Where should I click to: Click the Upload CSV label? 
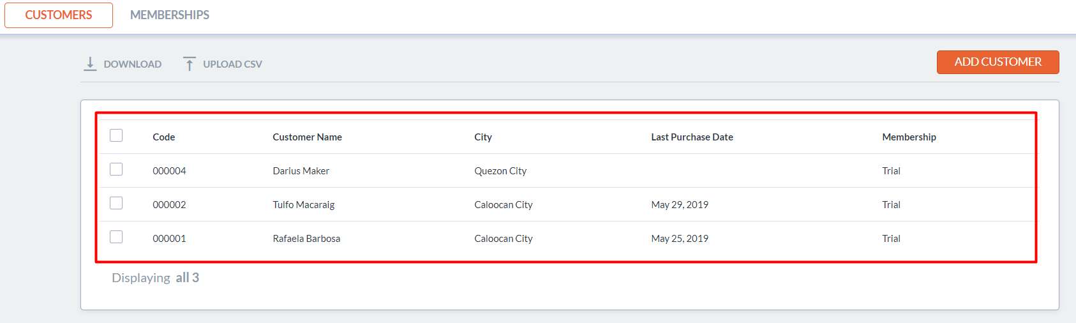232,64
